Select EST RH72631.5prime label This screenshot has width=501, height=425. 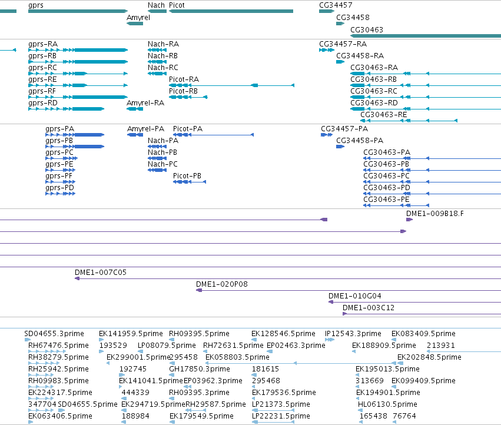click(233, 346)
